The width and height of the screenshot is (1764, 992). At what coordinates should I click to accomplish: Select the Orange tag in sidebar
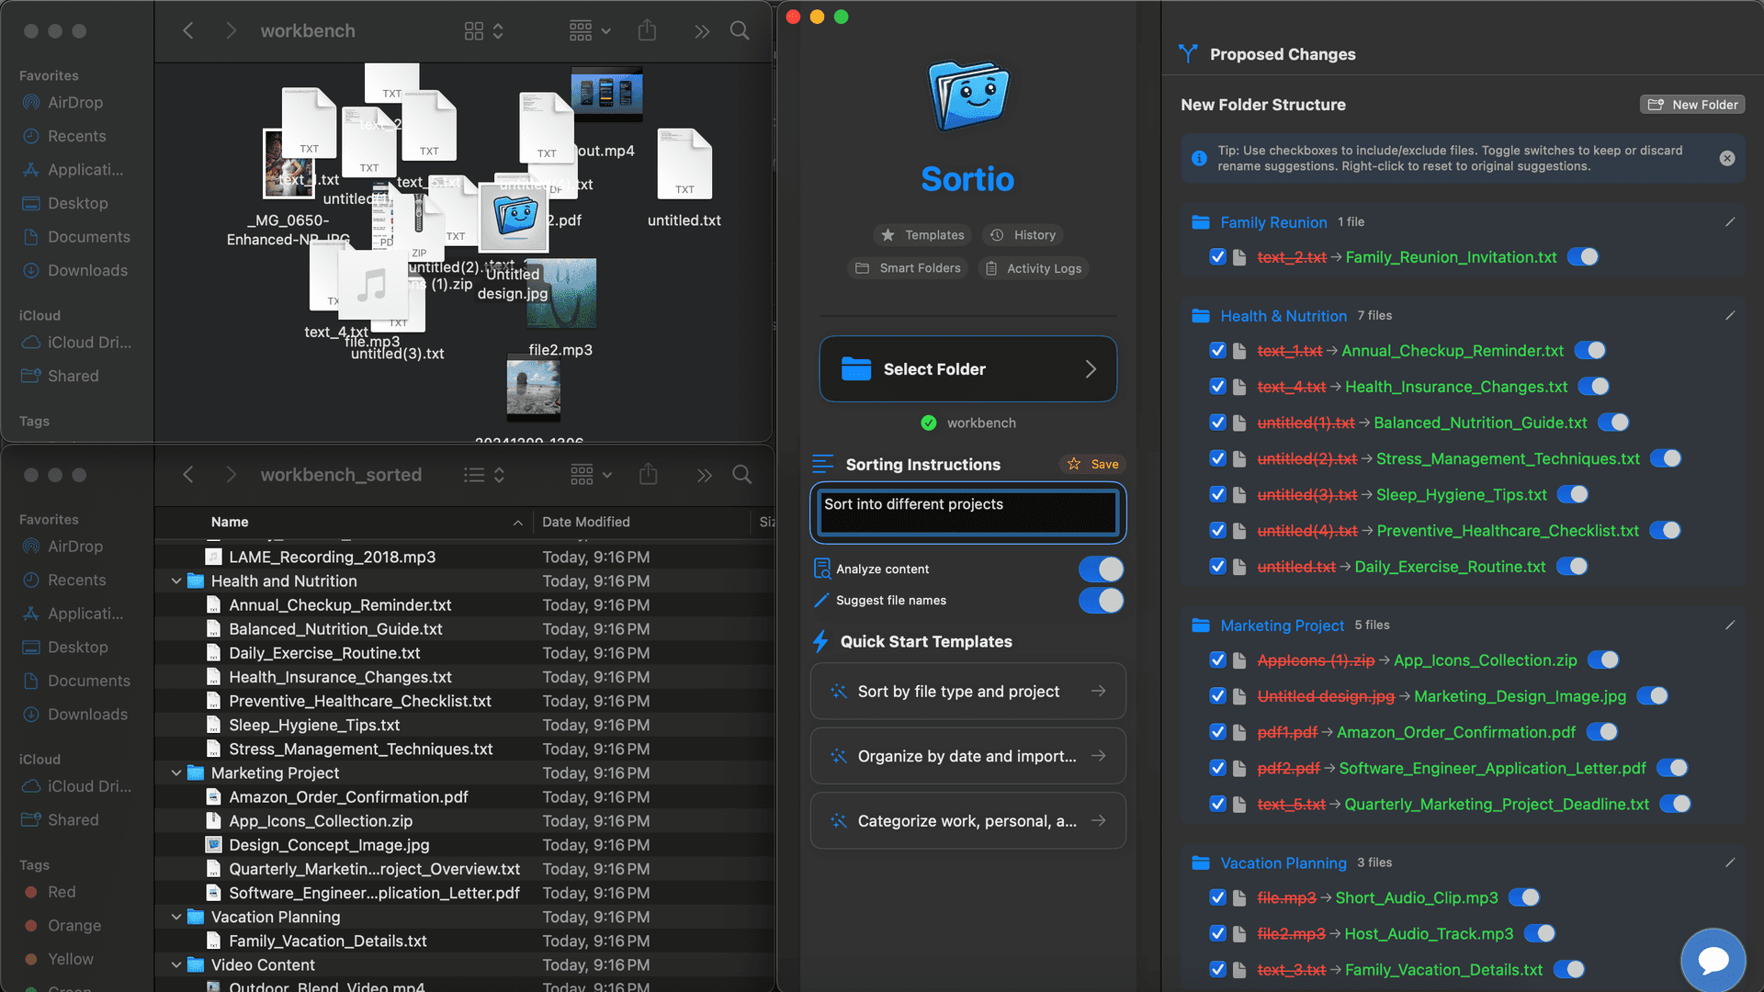(73, 925)
